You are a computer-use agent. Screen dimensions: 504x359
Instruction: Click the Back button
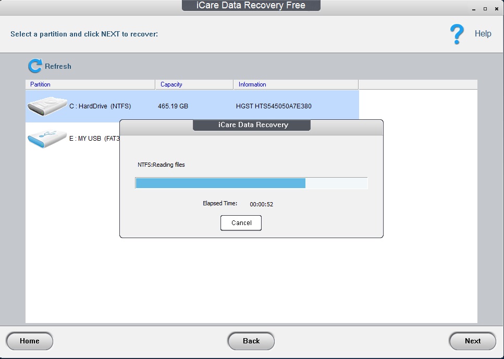tap(251, 341)
